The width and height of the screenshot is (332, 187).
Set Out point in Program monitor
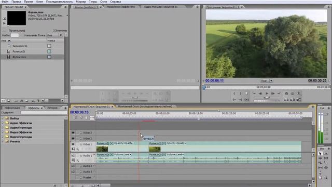(x=240, y=94)
